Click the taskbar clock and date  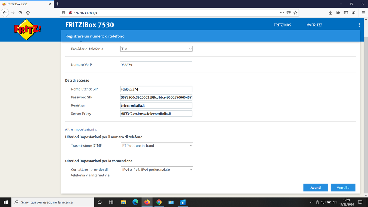[346, 202]
